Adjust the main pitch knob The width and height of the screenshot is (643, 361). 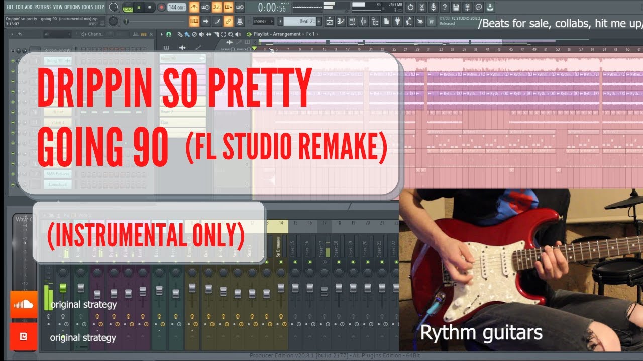[x=114, y=21]
